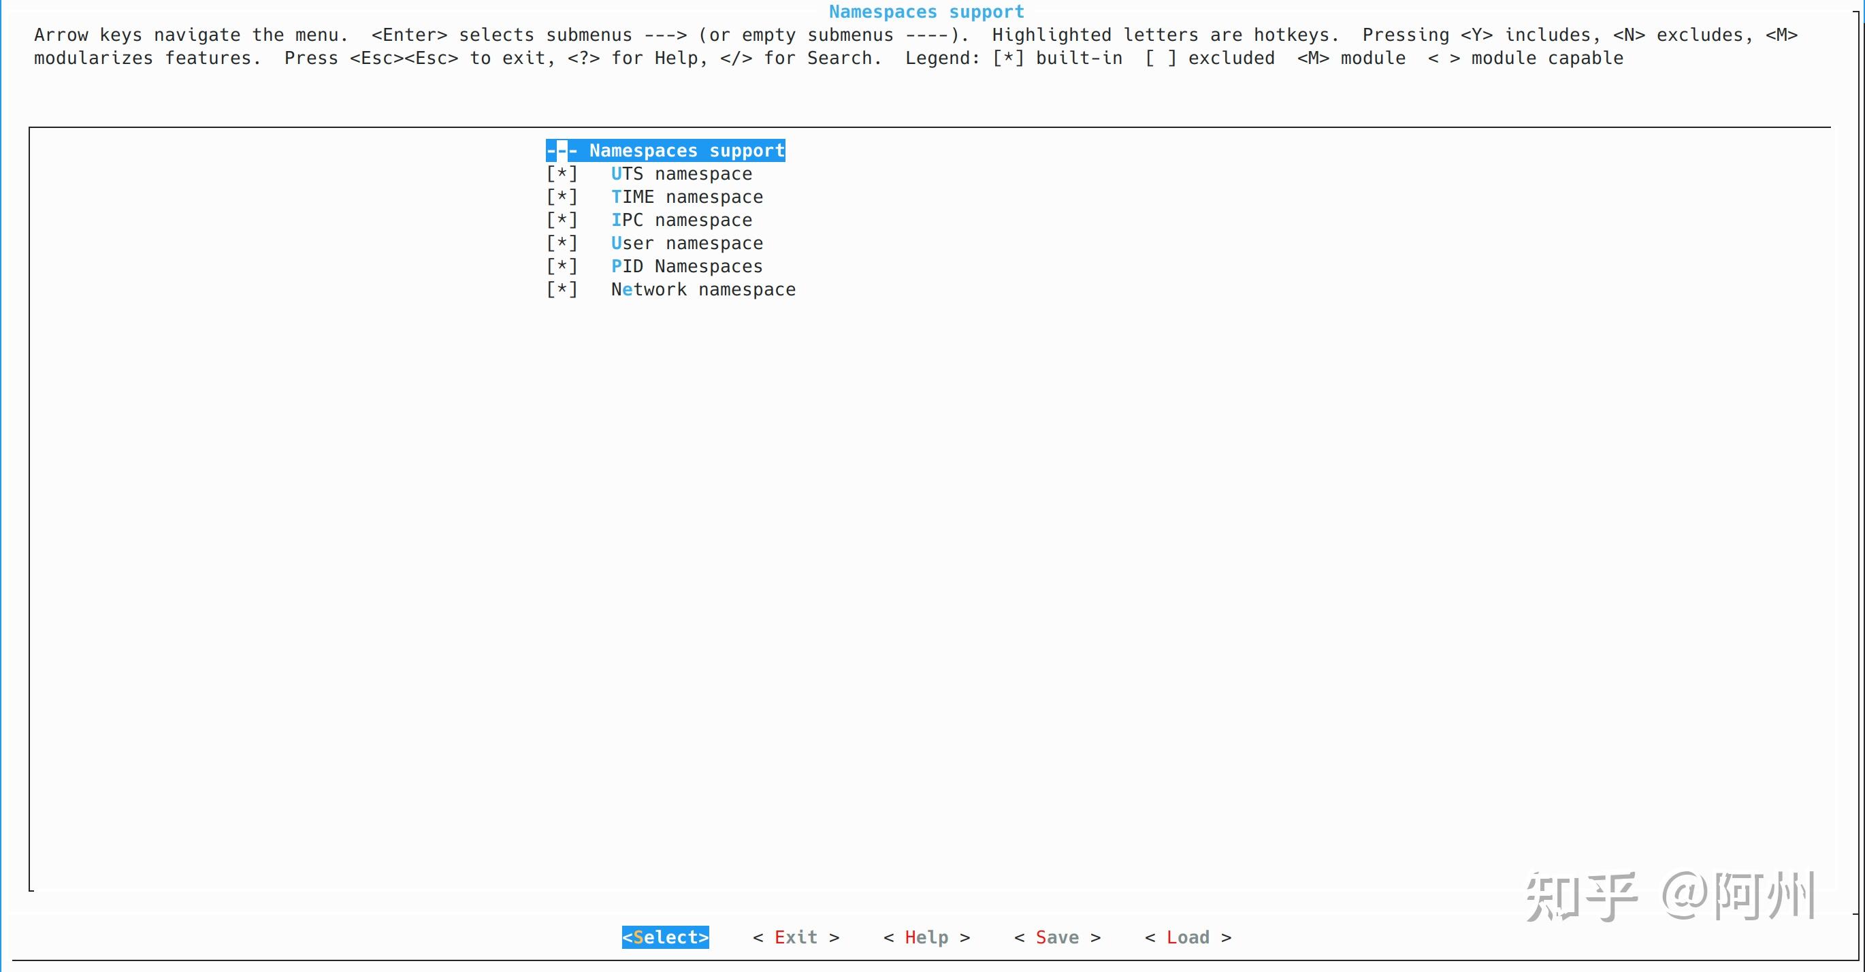Click the dashes marker before Namespaces support
This screenshot has width=1865, height=972.
click(562, 150)
